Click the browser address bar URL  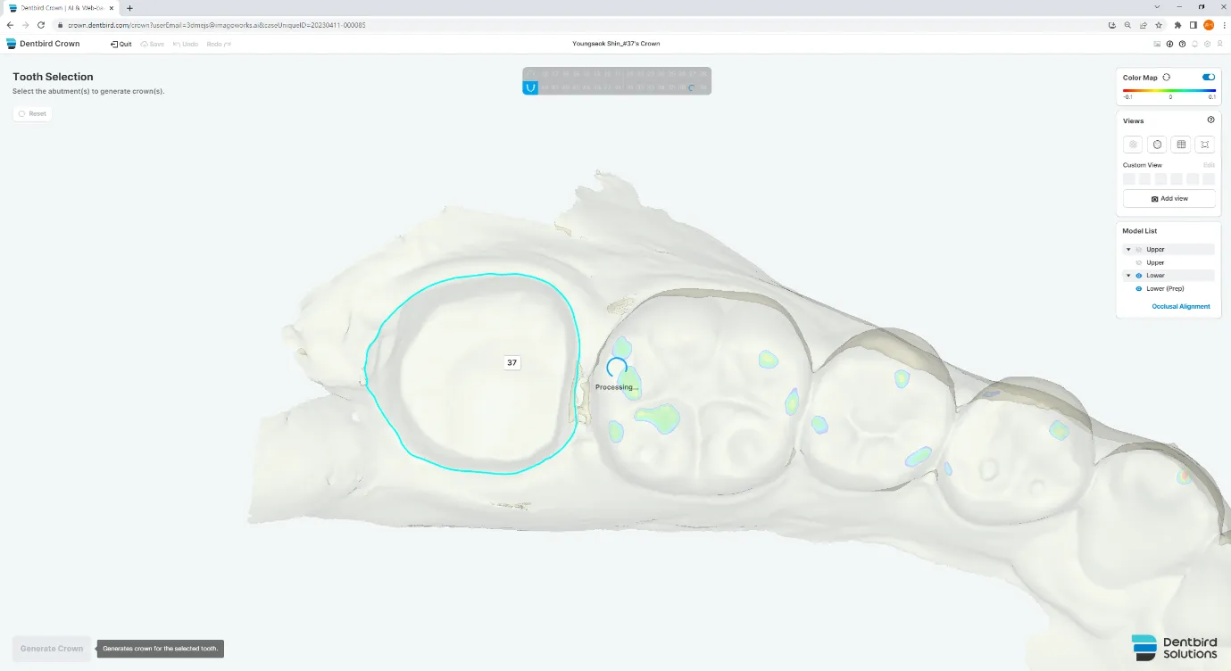217,25
